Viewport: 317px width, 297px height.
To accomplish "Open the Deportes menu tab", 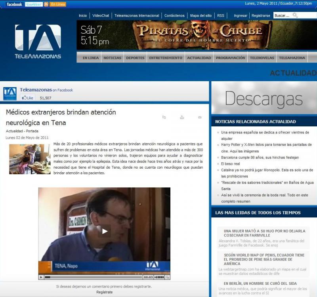I will [135, 58].
